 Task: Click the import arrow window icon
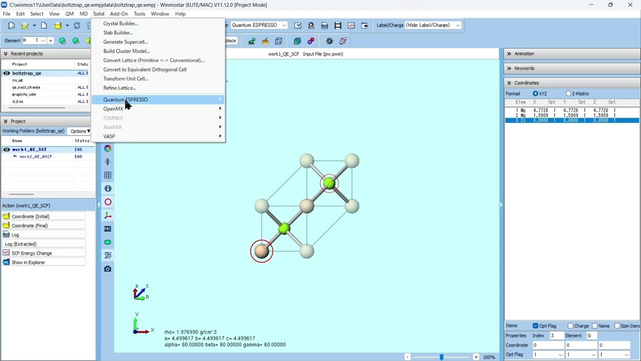[364, 26]
